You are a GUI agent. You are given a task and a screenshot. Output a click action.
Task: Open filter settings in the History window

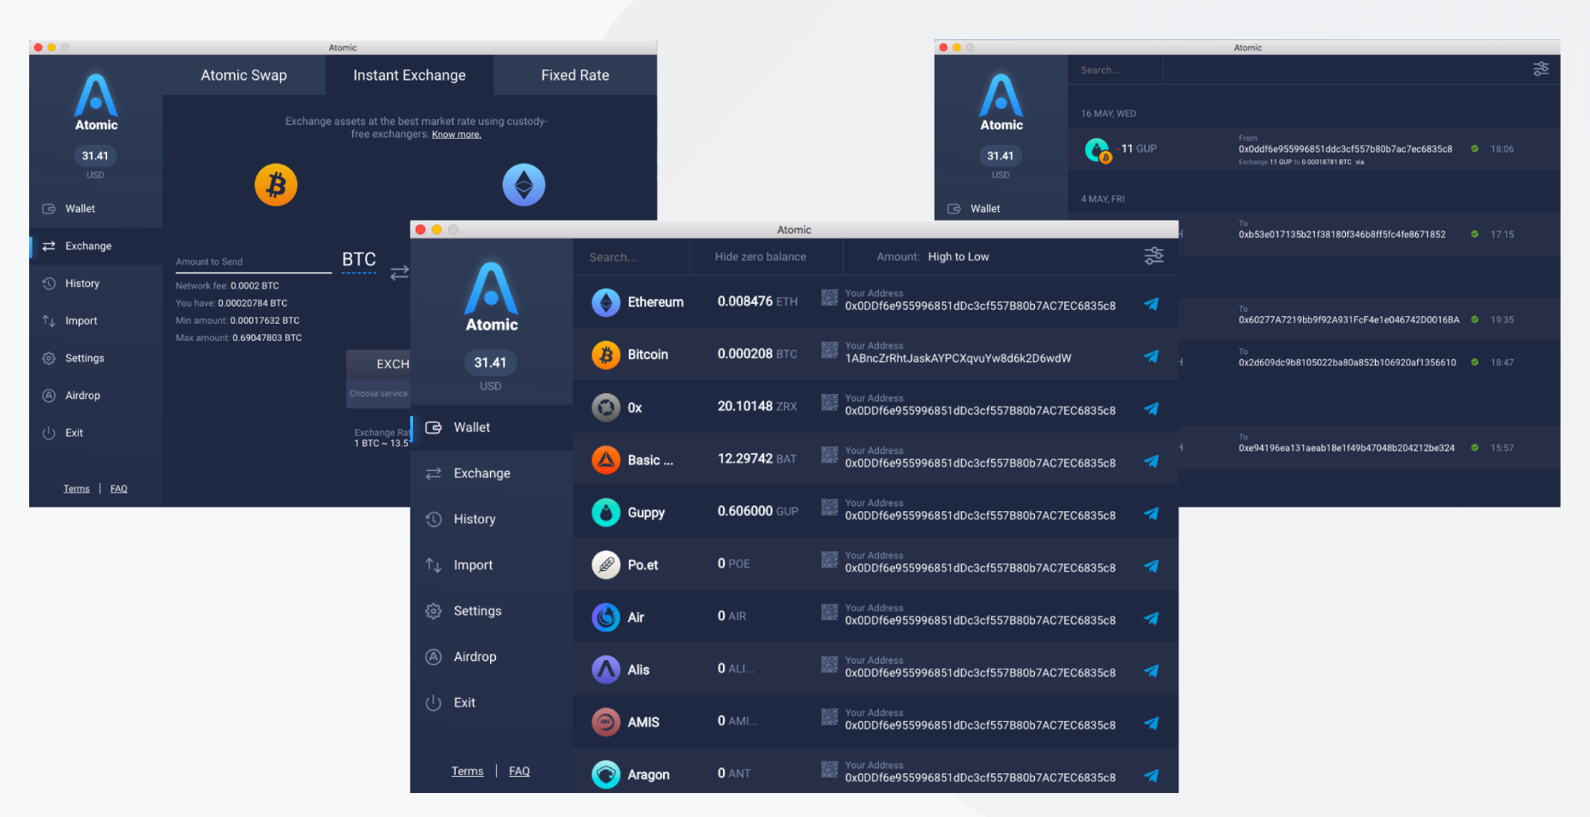click(1540, 69)
